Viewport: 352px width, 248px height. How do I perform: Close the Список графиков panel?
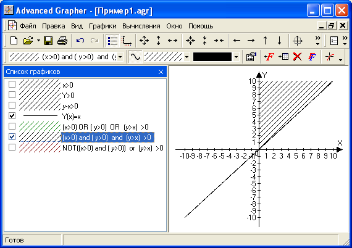pos(161,72)
